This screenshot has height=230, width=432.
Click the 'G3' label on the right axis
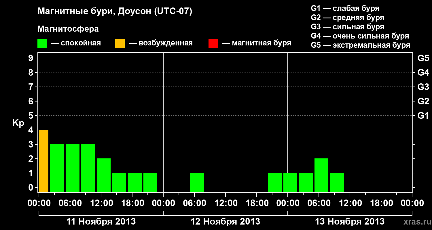(x=423, y=87)
